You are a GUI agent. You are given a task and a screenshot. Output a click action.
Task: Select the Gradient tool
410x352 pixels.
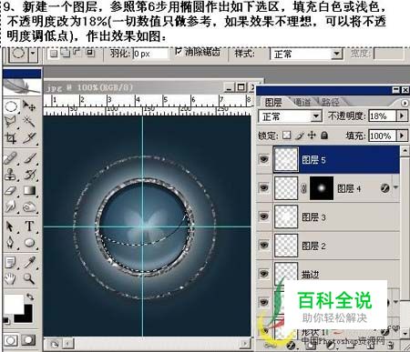(x=29, y=191)
